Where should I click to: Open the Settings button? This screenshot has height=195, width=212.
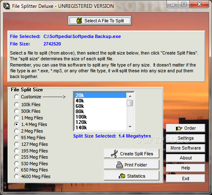click(x=185, y=138)
